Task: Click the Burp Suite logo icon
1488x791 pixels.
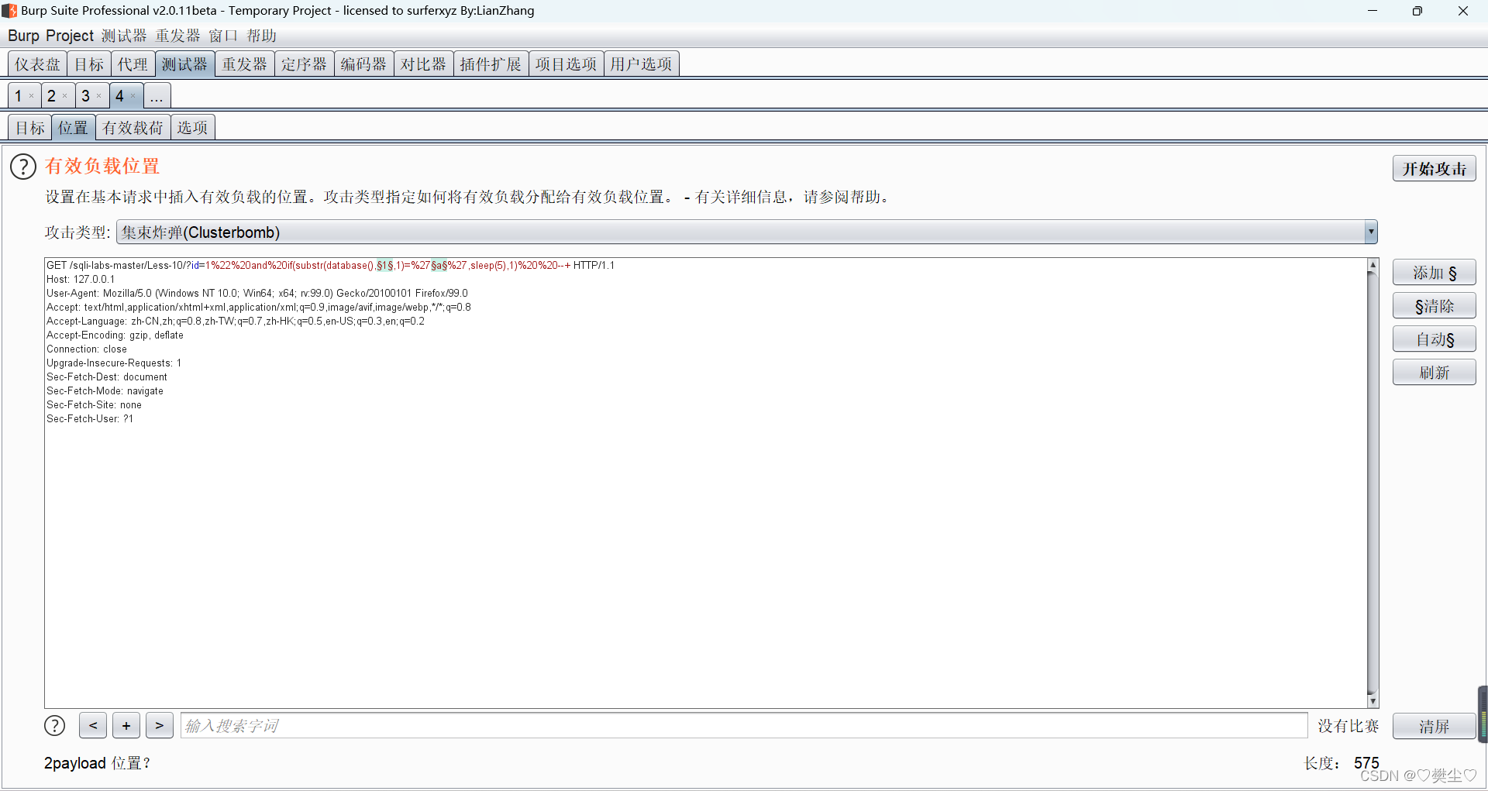Action: pos(9,11)
